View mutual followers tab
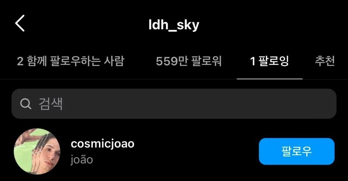Image resolution: width=348 pixels, height=181 pixels. tap(70, 61)
